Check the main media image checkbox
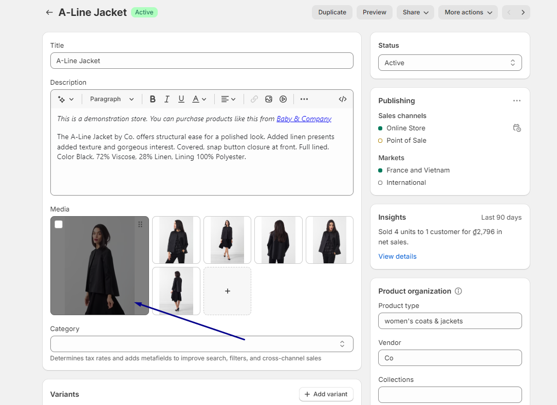The height and width of the screenshot is (405, 557). coord(59,224)
